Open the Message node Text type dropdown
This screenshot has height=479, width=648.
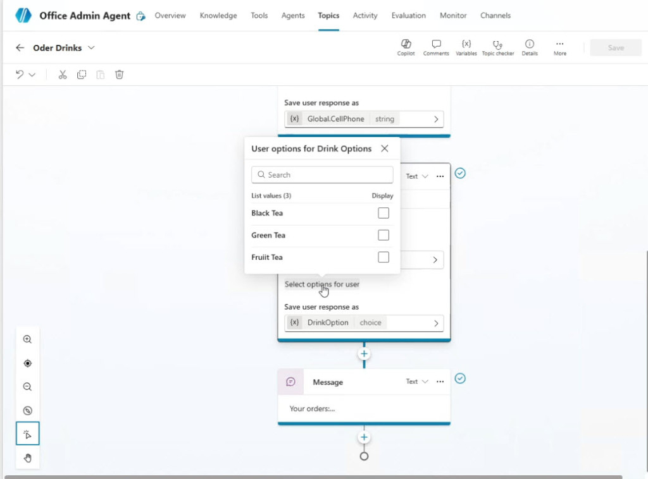point(416,382)
